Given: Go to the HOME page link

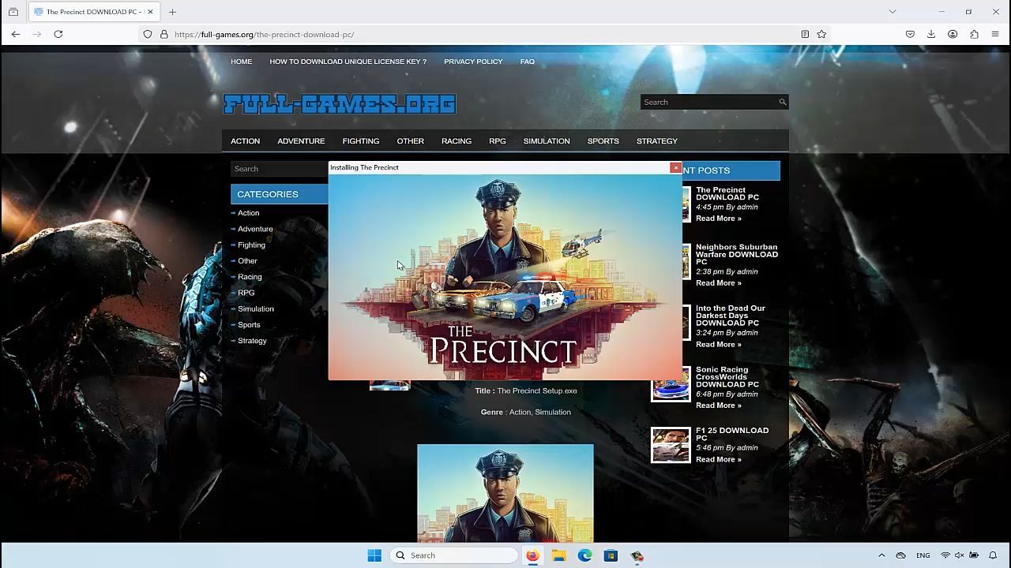Looking at the screenshot, I should (x=242, y=62).
